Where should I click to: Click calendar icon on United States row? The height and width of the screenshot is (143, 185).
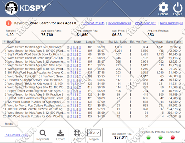click(x=68, y=98)
